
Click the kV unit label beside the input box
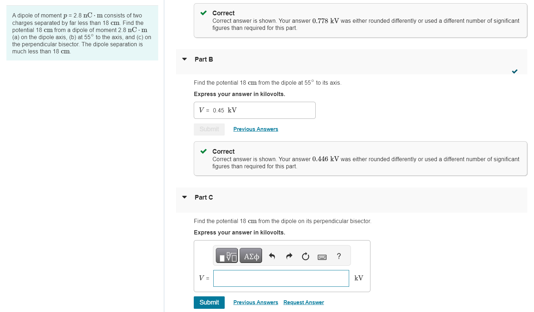coord(359,278)
